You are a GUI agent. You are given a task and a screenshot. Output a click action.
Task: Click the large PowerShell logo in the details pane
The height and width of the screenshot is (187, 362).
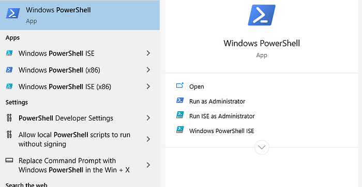[262, 15]
